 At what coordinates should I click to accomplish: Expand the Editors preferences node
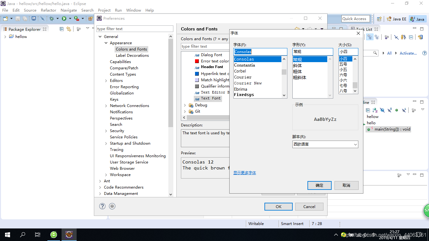click(x=106, y=81)
